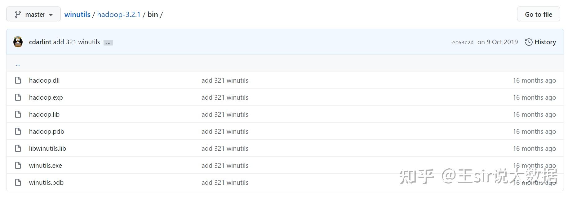Click file icon beside winutils.pdb
Screen dimensions: 572x199
pos(18,183)
